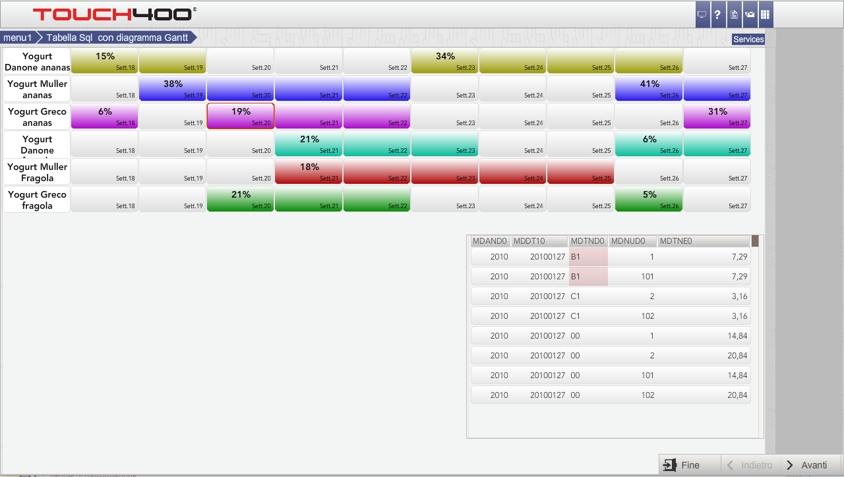Click the send mail envelope icon
The width and height of the screenshot is (844, 477).
pyautogui.click(x=750, y=14)
